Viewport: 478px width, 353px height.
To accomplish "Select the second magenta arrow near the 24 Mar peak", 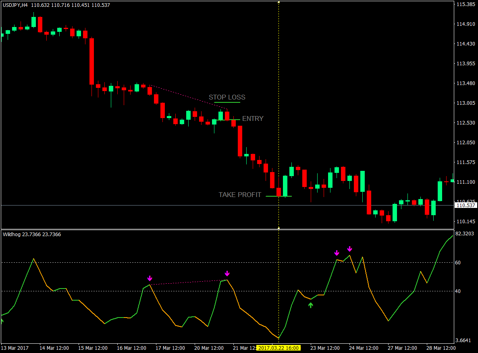I will (349, 249).
